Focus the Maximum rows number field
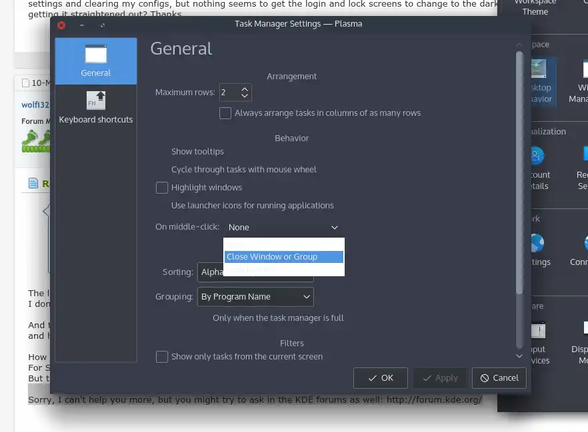 coord(229,93)
